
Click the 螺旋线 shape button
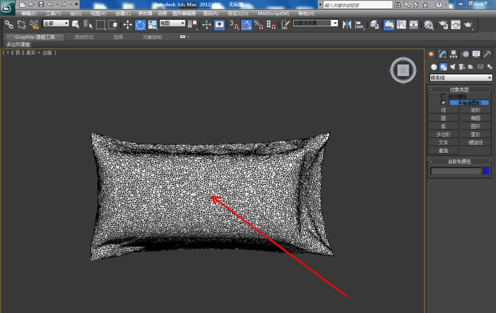pos(476,143)
